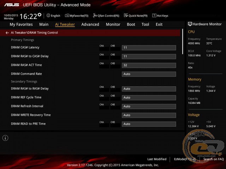Switch to the Boot tab

pos(131,24)
